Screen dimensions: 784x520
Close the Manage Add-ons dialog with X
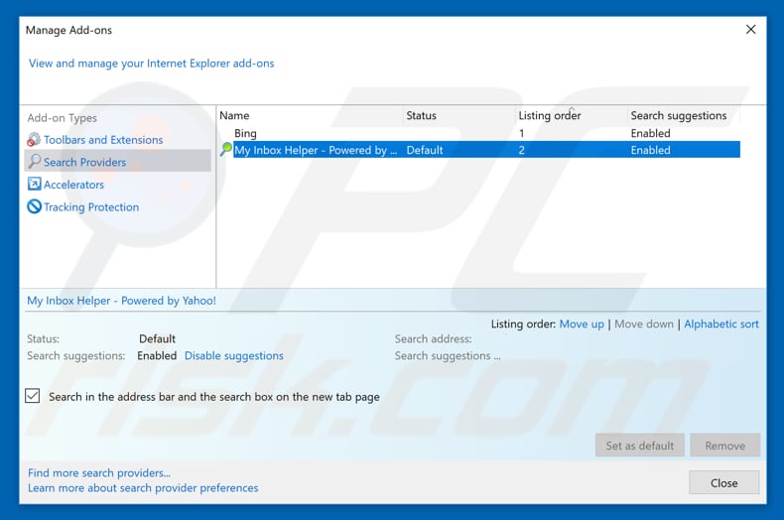[x=750, y=30]
